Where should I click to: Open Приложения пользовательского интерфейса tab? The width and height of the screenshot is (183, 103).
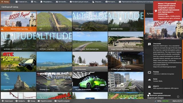136,2
